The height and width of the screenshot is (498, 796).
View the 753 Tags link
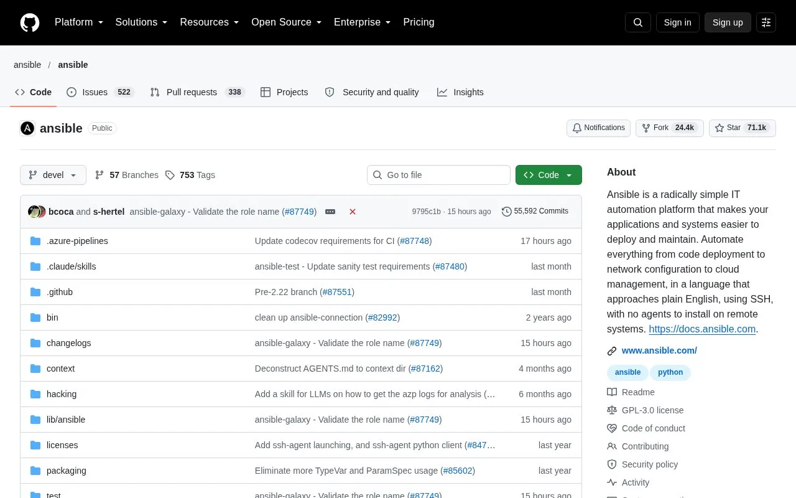tap(190, 175)
